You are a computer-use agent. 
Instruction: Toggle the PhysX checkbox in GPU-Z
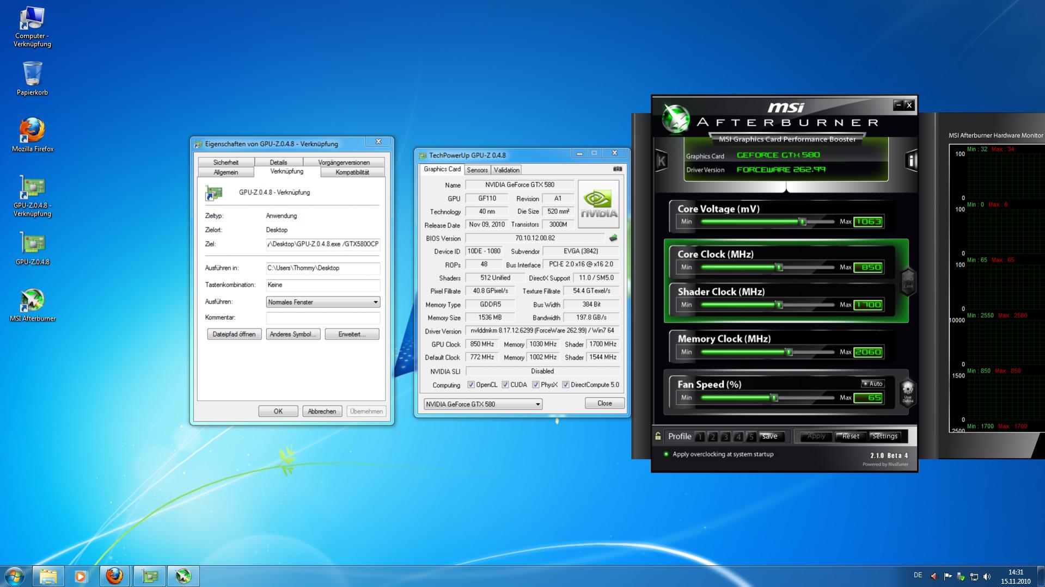pyautogui.click(x=536, y=385)
